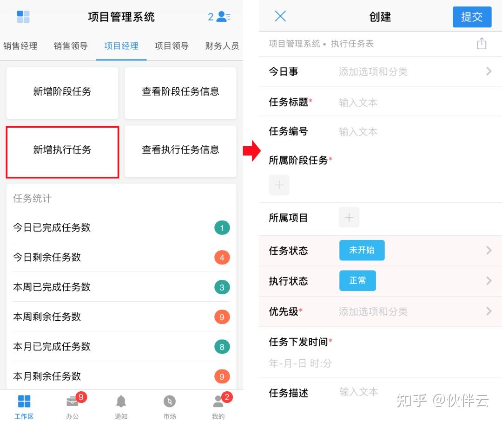Add a 所属阶段任务 with plus button

pyautogui.click(x=279, y=185)
